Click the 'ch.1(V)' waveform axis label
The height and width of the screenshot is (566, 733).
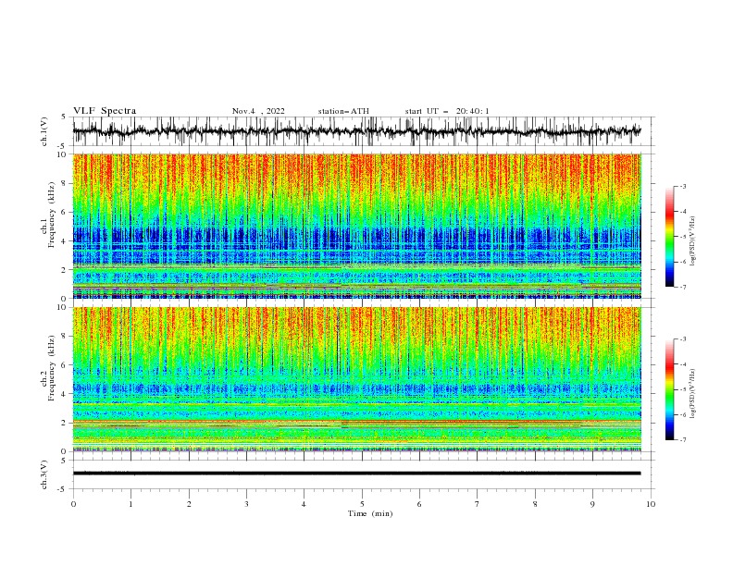click(44, 131)
